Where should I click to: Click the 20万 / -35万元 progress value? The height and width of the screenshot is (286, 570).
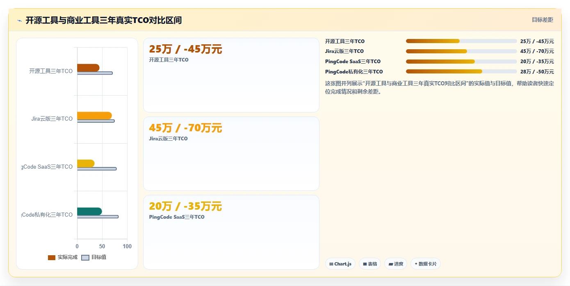537,62
